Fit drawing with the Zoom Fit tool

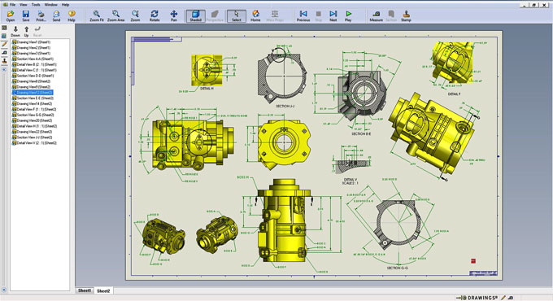(x=96, y=16)
